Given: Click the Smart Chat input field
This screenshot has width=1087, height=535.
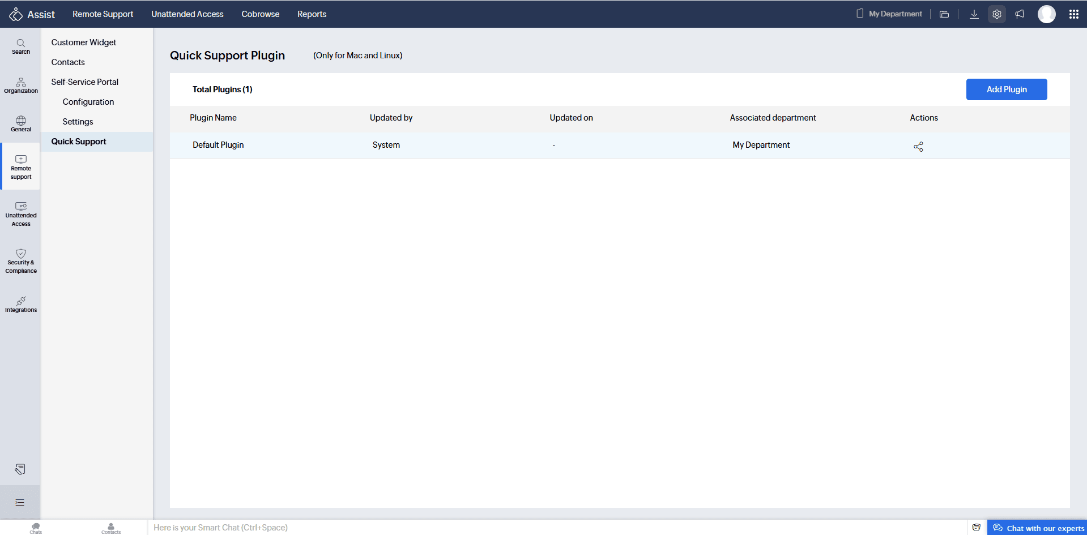Looking at the screenshot, I should click(397, 528).
